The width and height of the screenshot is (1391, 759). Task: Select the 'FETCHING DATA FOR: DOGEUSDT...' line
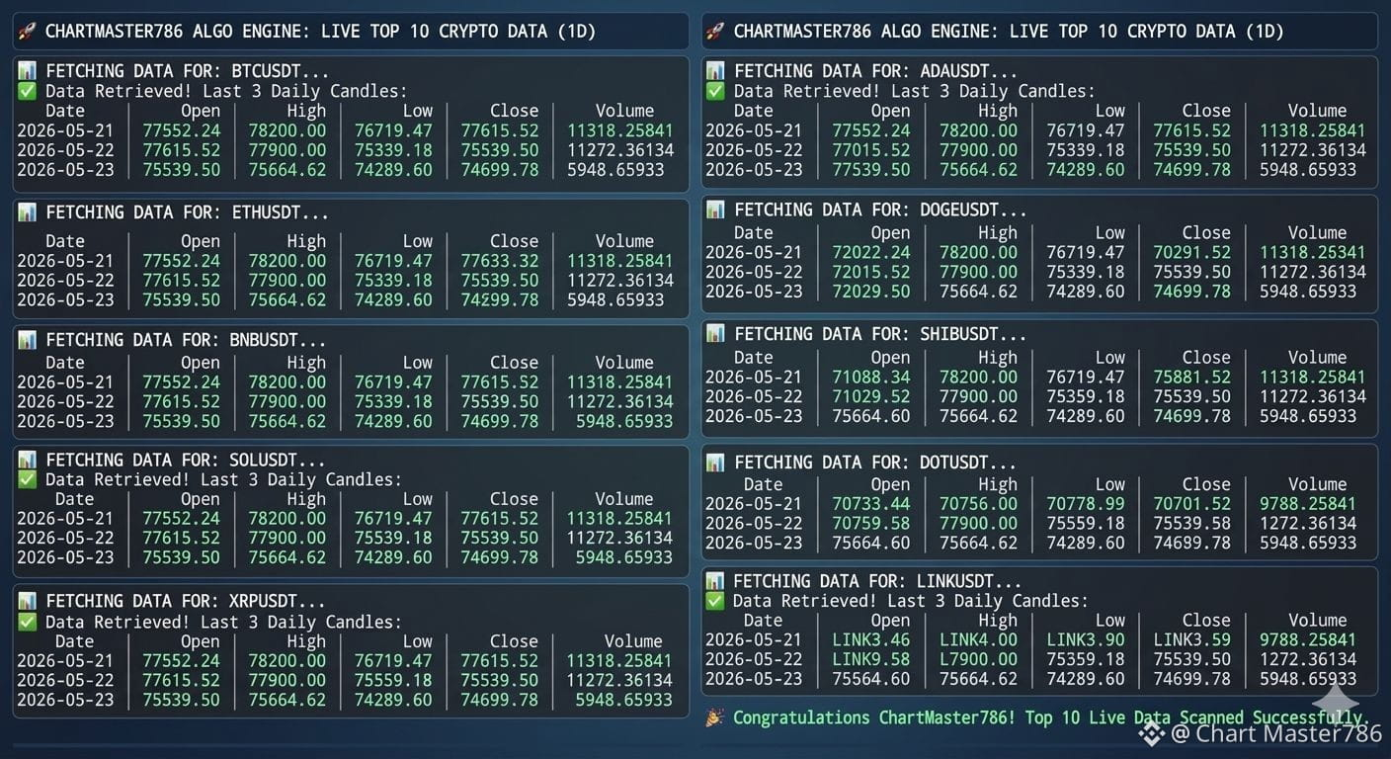(881, 210)
